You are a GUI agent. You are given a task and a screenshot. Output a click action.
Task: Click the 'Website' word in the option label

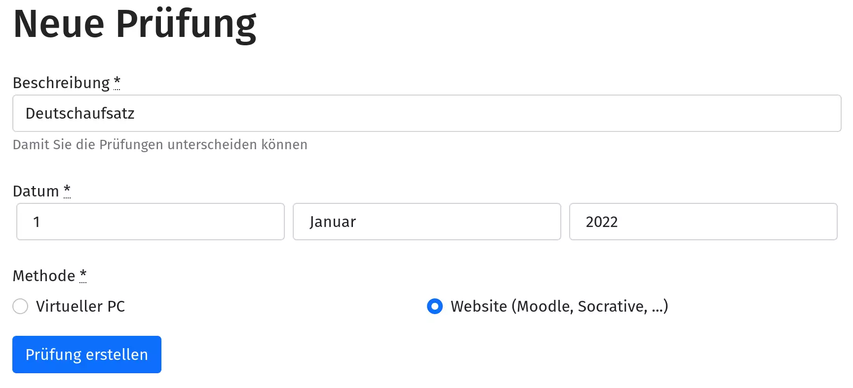coord(479,306)
